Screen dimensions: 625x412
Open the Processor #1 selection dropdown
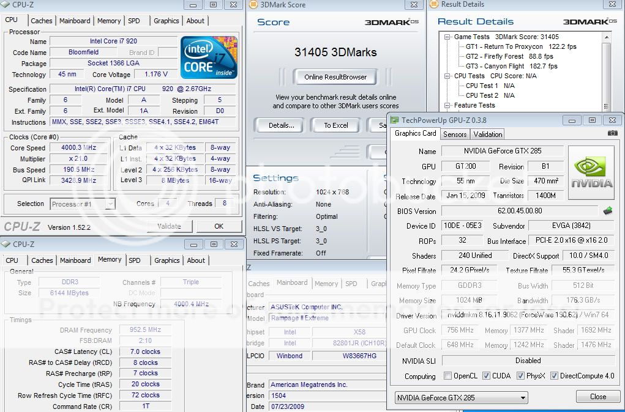(110, 204)
